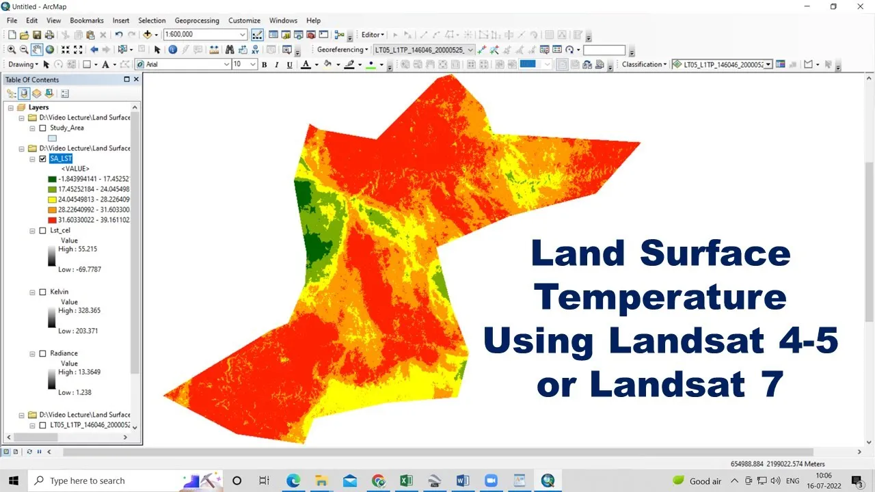This screenshot has height=492, width=875.
Task: Open the Python window icon
Action: (323, 35)
